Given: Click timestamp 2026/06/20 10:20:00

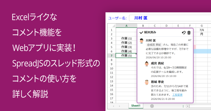Looking at the screenshot, I should point(159,58).
